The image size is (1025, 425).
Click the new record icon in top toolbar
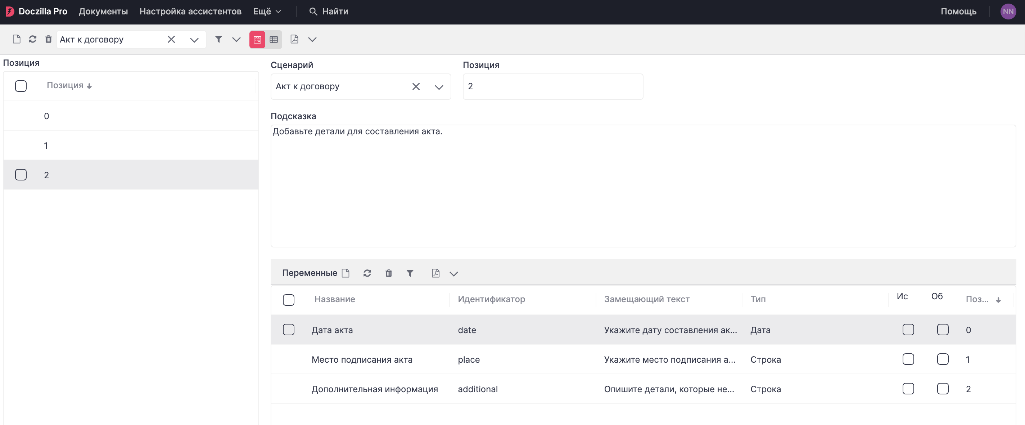[16, 39]
